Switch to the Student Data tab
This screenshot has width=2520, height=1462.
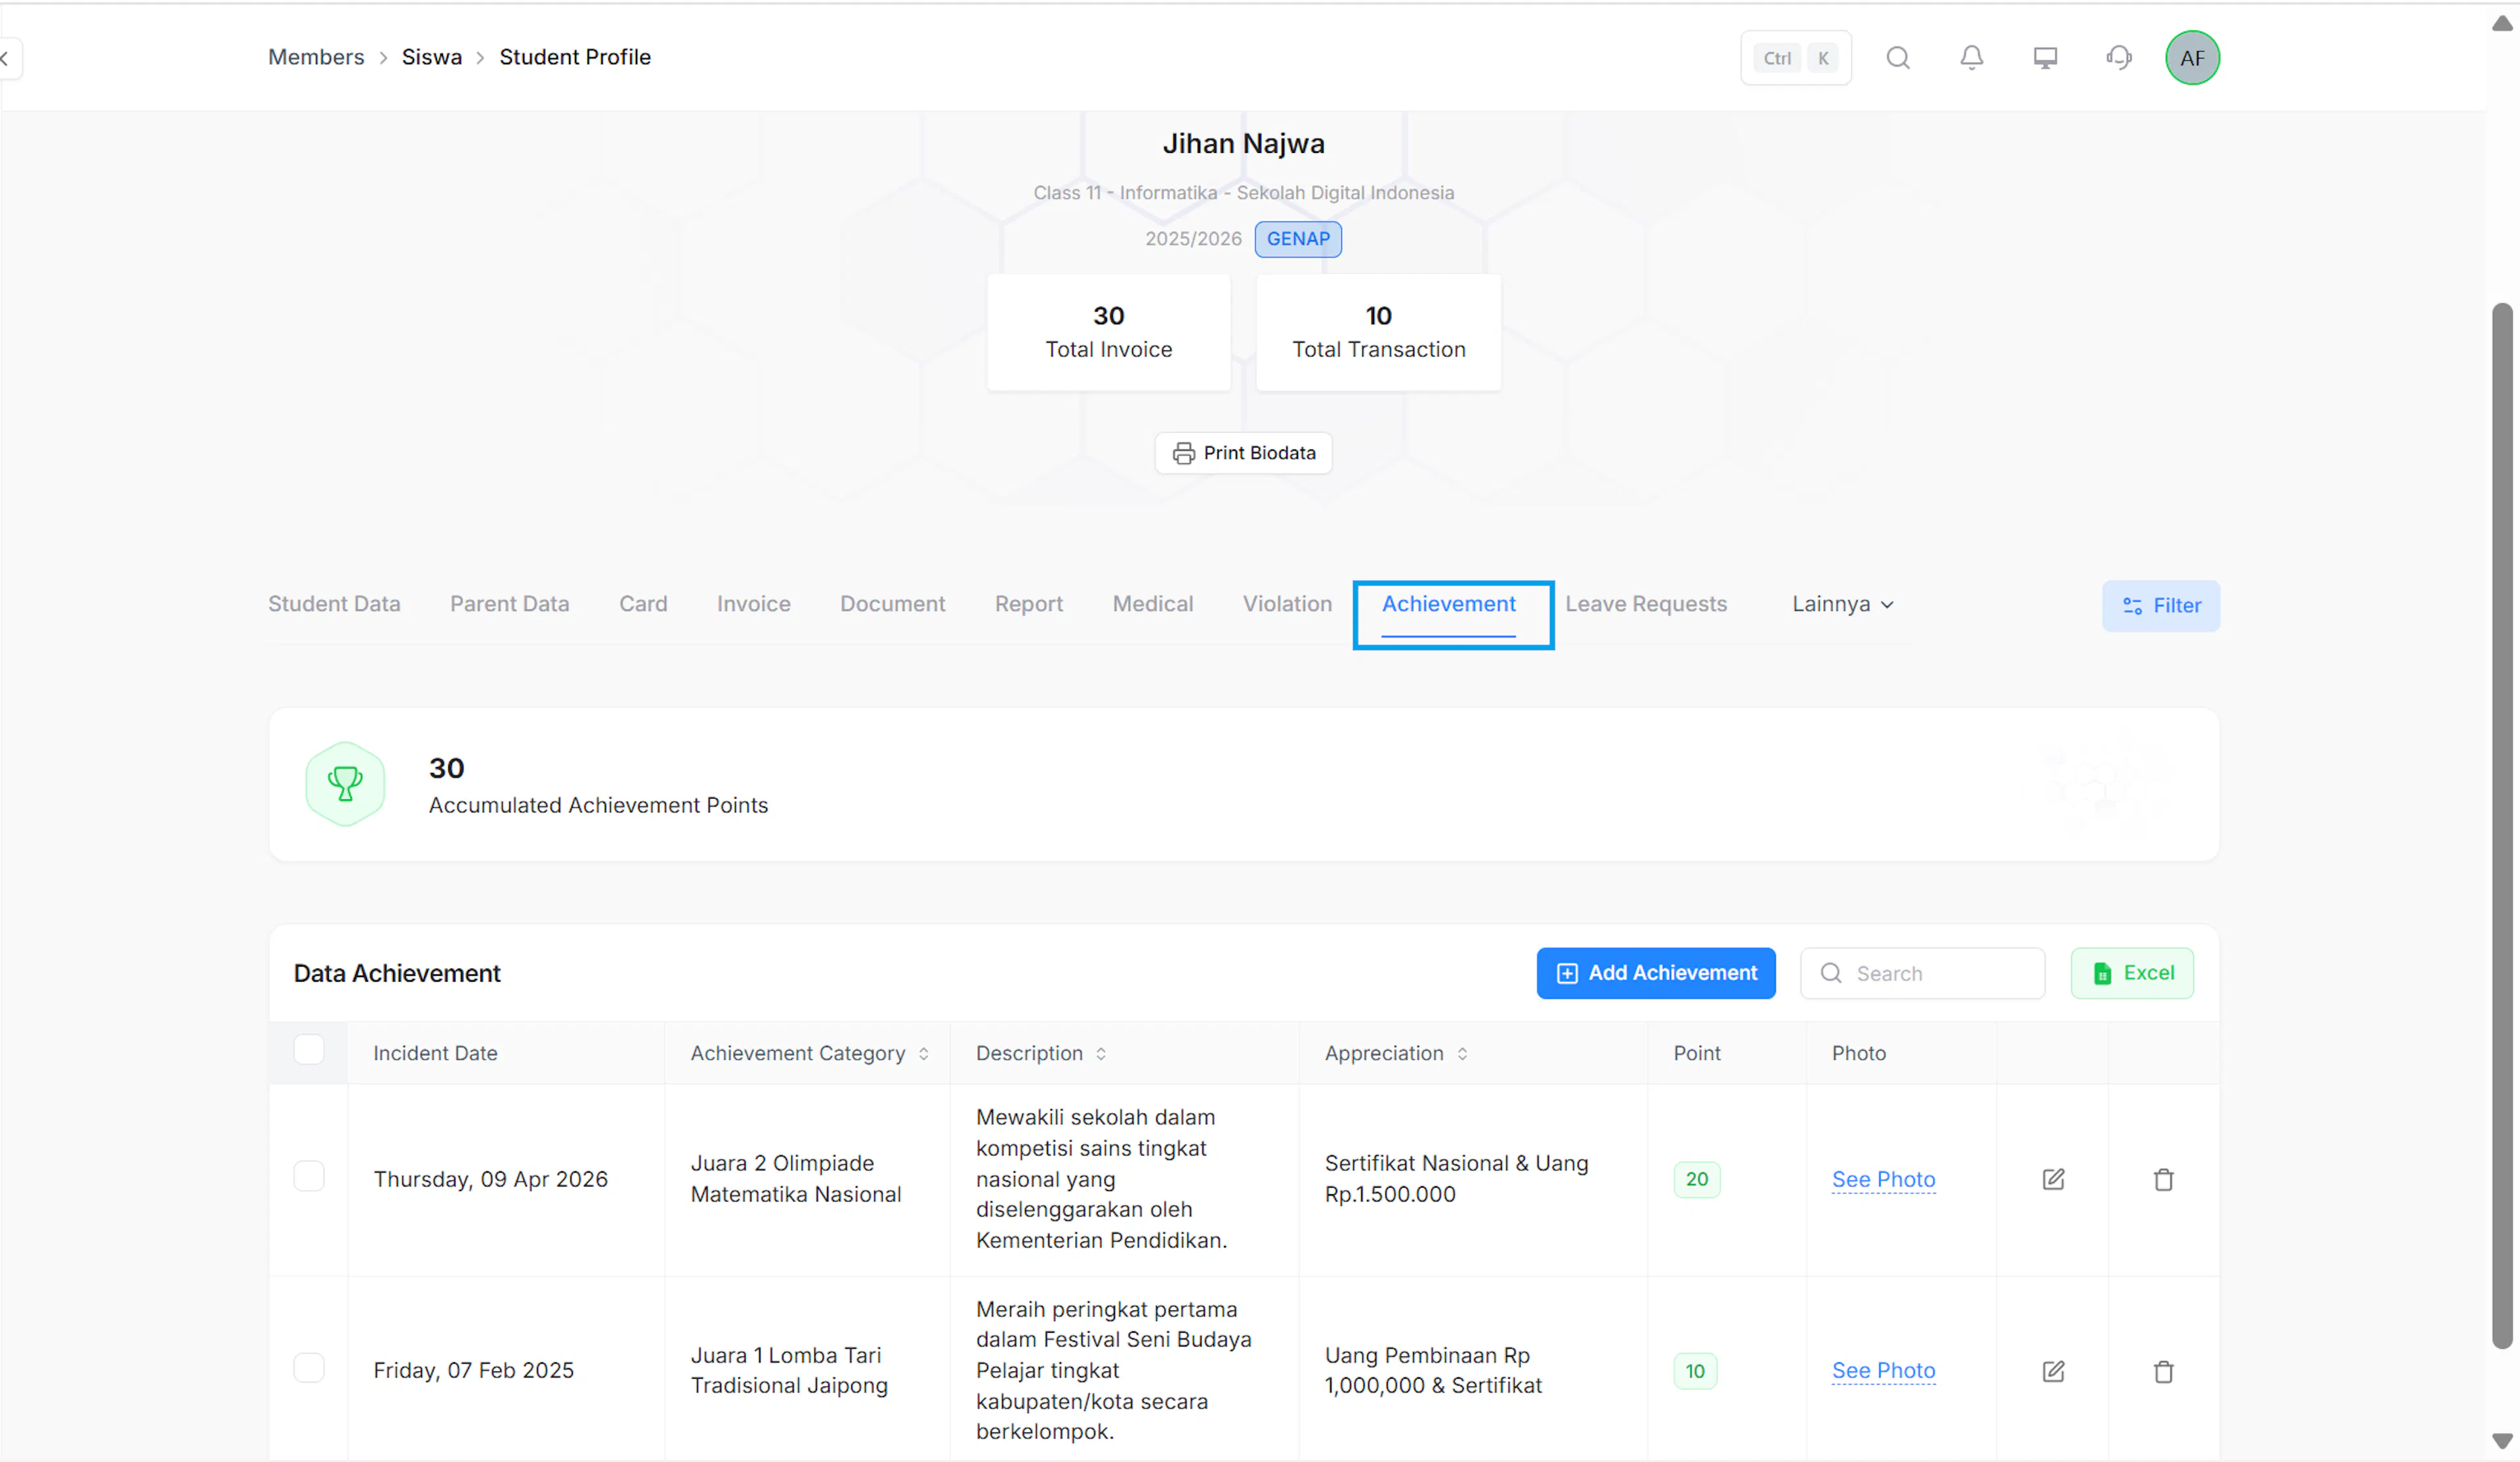[x=334, y=604]
